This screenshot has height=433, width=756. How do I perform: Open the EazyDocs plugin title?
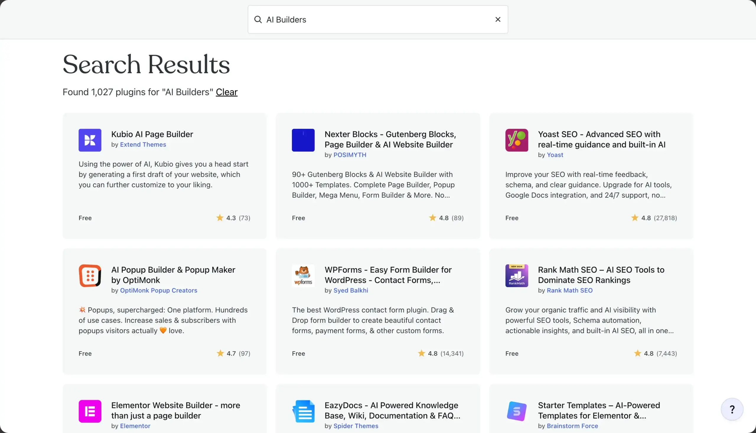[392, 410]
